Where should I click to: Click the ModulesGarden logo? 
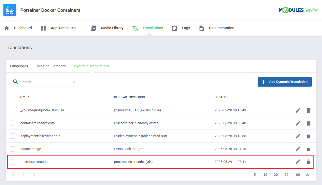[x=298, y=10]
